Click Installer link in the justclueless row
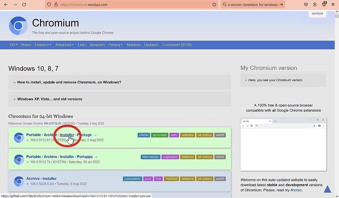 pos(50,178)
